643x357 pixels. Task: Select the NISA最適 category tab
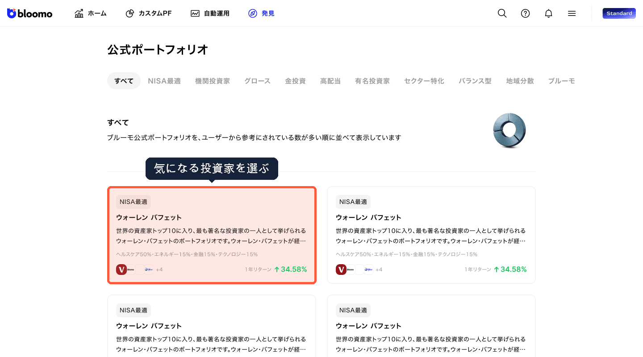pos(164,81)
